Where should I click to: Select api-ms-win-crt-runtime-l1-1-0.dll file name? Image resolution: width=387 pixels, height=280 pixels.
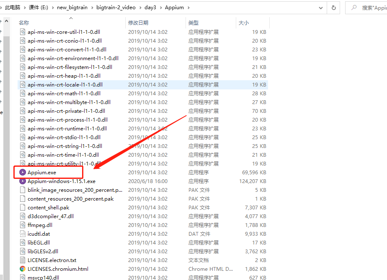67,129
